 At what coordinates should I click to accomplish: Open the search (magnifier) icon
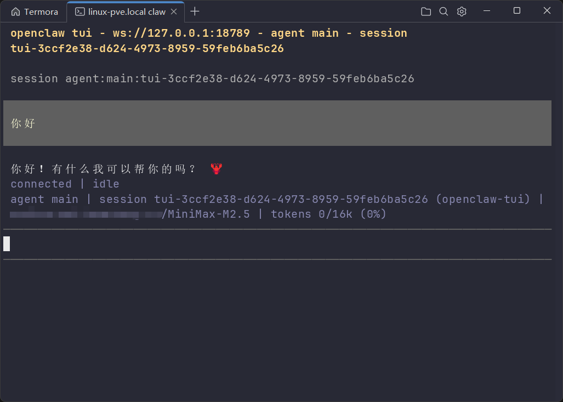443,11
